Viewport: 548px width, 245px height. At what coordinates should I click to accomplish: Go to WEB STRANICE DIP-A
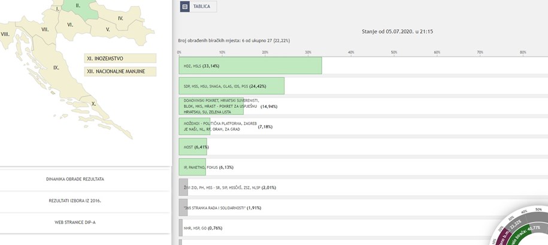coord(79,222)
